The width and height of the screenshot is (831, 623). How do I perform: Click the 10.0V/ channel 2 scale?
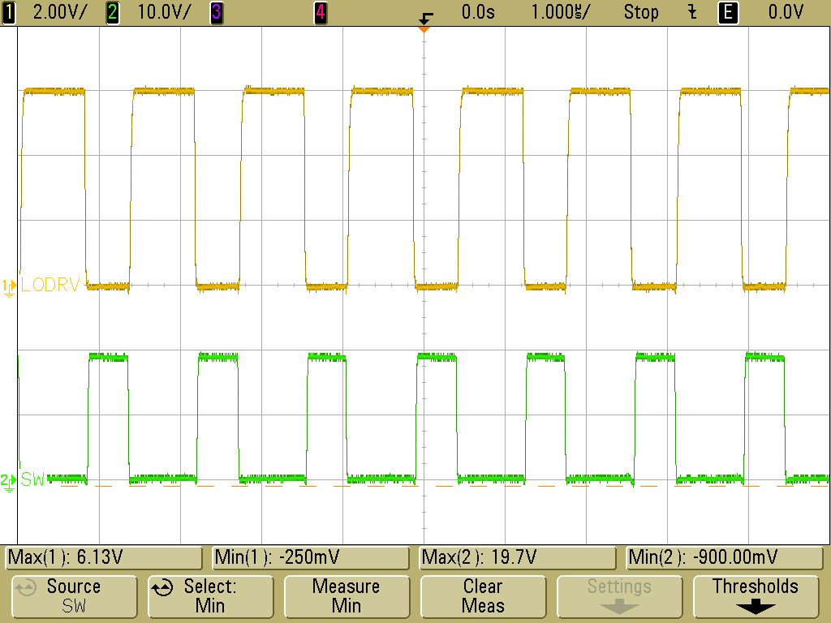point(164,12)
